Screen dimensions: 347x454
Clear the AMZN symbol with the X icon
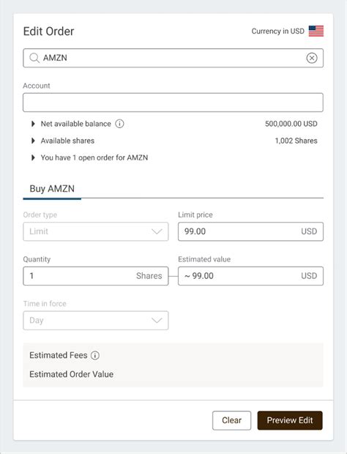312,58
